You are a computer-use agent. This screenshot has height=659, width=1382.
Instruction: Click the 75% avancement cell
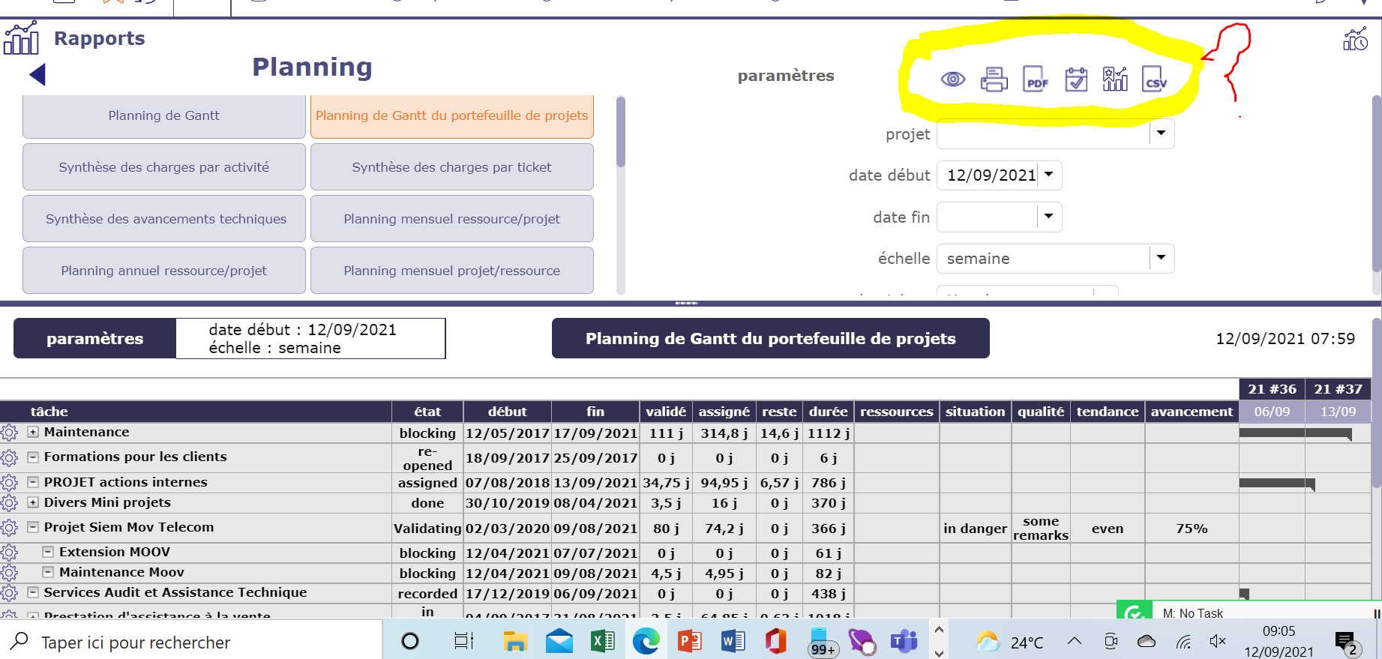click(1192, 529)
